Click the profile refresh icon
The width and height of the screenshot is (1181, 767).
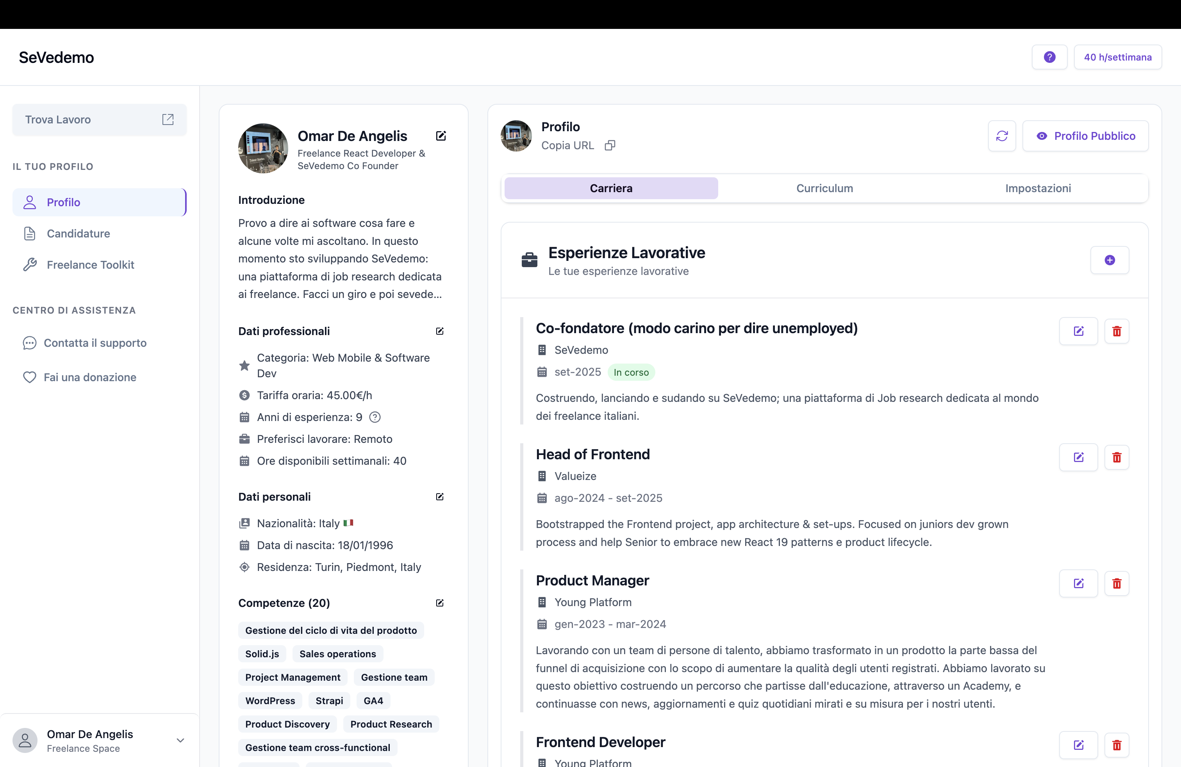(x=1002, y=136)
